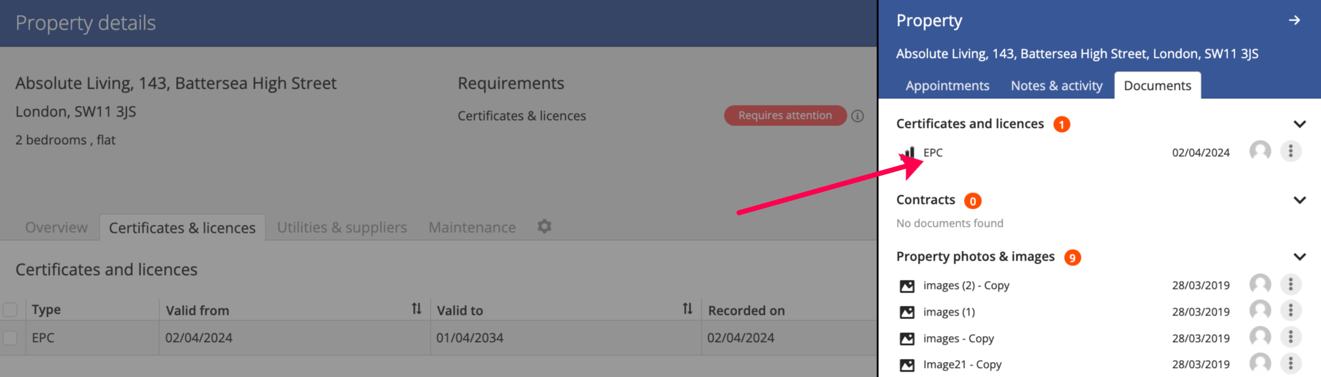This screenshot has width=1321, height=377.
Task: Click the user avatar on the EPC row
Action: point(1260,151)
